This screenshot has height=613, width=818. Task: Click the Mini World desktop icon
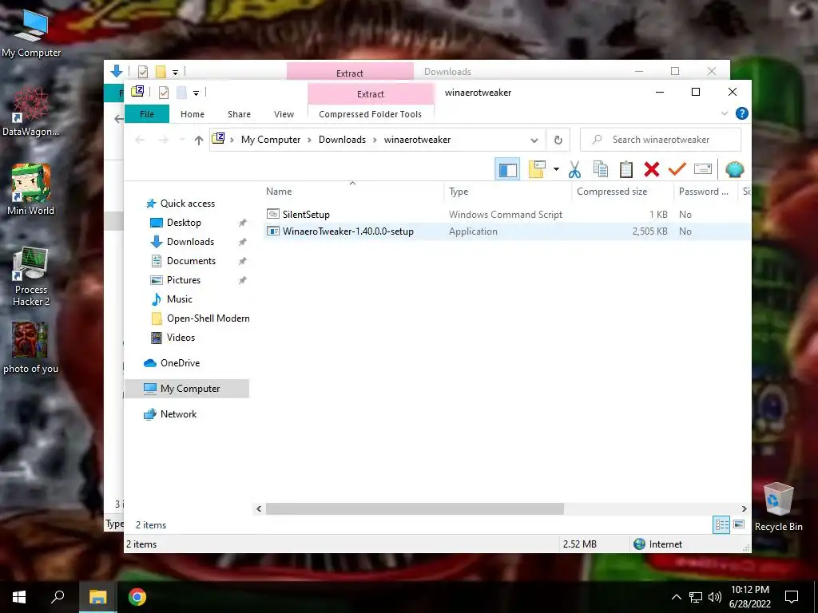point(31,190)
